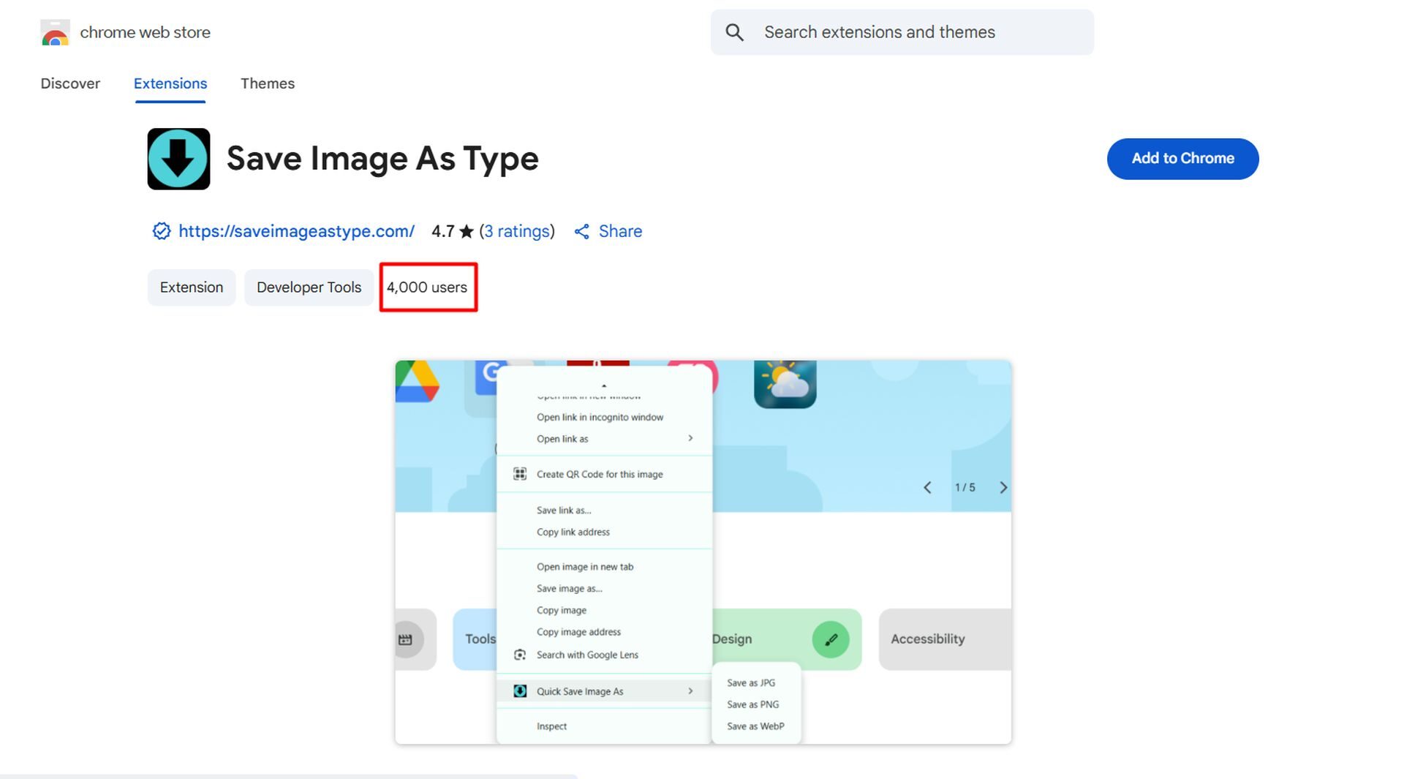Click the search magnifier icon

tap(734, 32)
